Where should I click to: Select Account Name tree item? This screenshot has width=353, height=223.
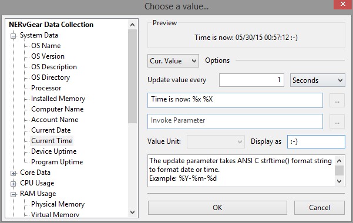click(x=55, y=120)
